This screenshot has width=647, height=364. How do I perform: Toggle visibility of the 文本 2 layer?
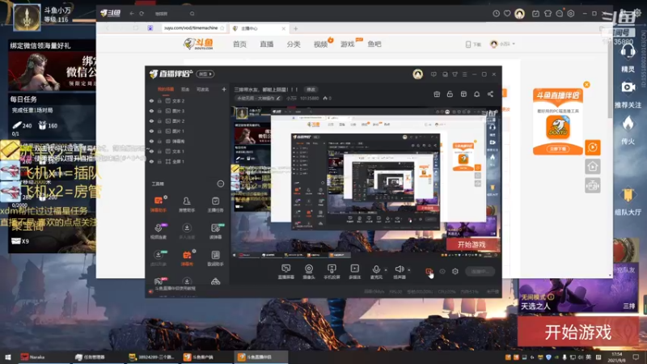point(151,100)
